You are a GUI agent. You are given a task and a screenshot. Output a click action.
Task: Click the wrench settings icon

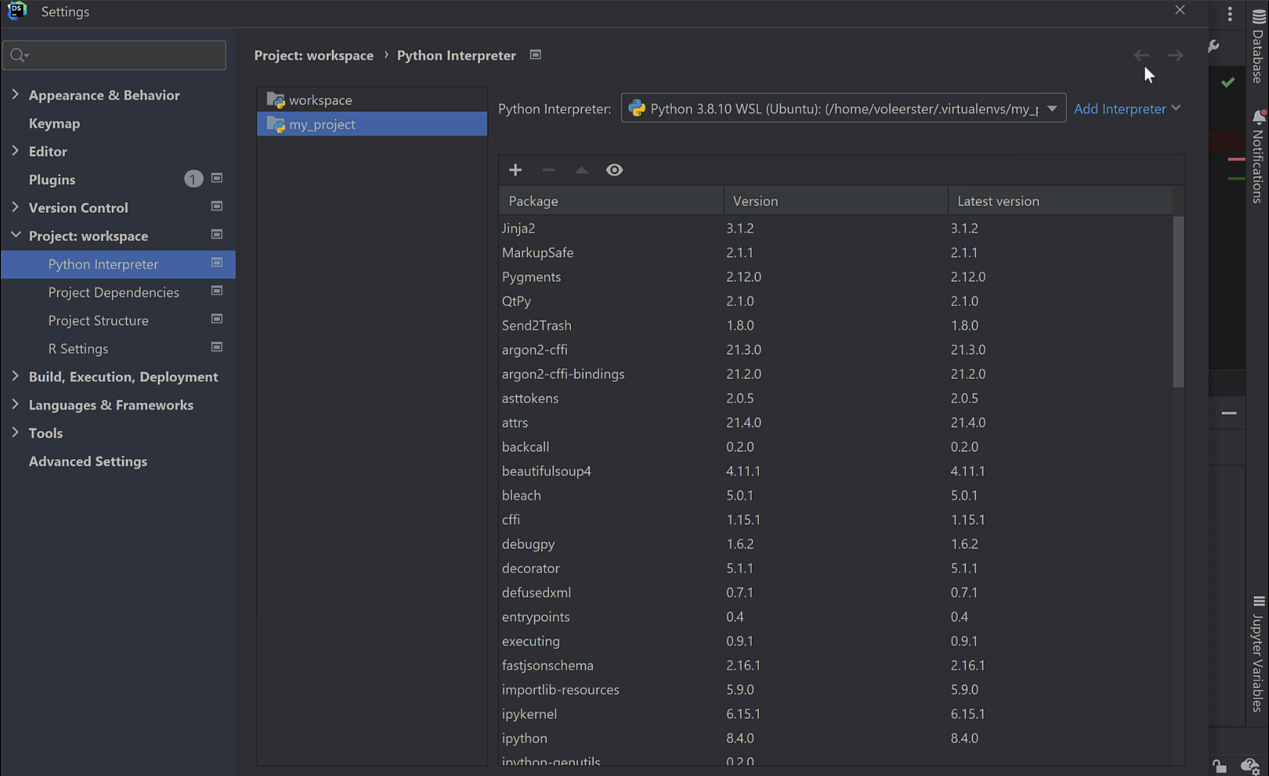coord(1213,46)
